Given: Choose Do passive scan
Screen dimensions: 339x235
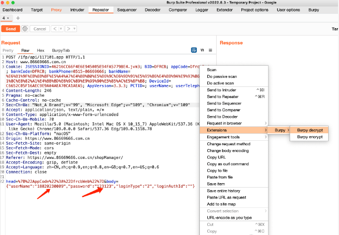Looking at the screenshot, I should click(x=234, y=77).
